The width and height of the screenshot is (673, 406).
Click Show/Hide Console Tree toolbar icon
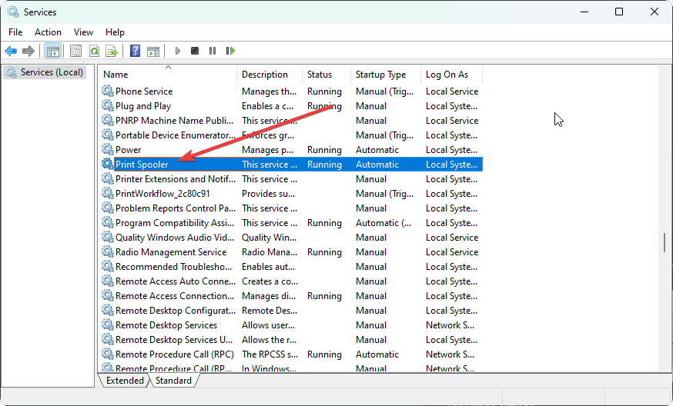click(52, 51)
